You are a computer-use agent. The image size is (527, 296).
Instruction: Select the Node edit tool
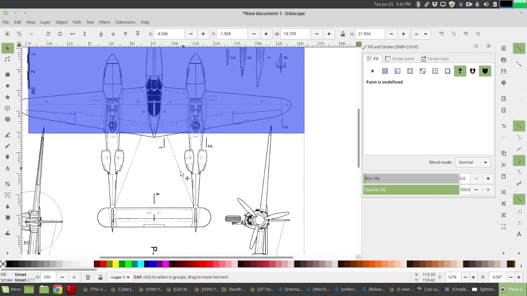[7, 59]
